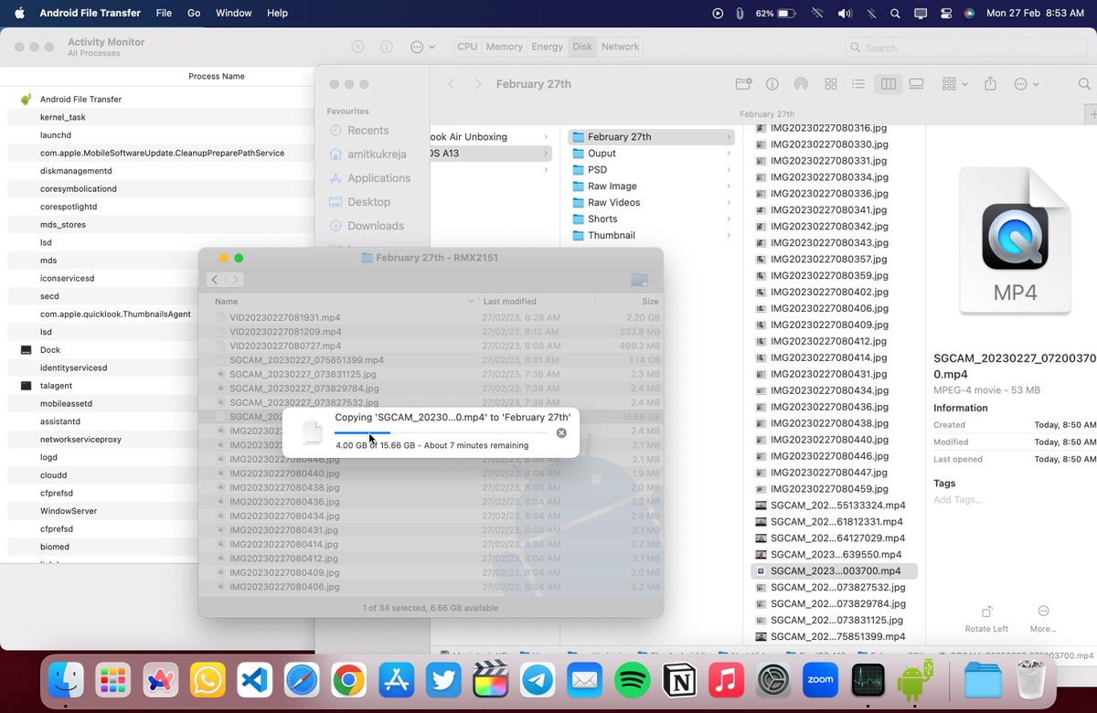Open WhatsApp in the Dock
The height and width of the screenshot is (713, 1097).
coord(208,680)
